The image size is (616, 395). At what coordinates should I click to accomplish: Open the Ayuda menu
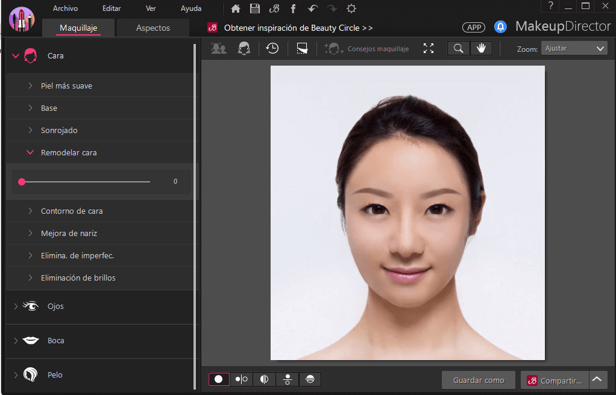click(191, 8)
